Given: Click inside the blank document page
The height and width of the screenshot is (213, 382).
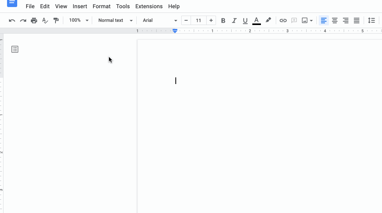Looking at the screenshot, I should pyautogui.click(x=260, y=126).
